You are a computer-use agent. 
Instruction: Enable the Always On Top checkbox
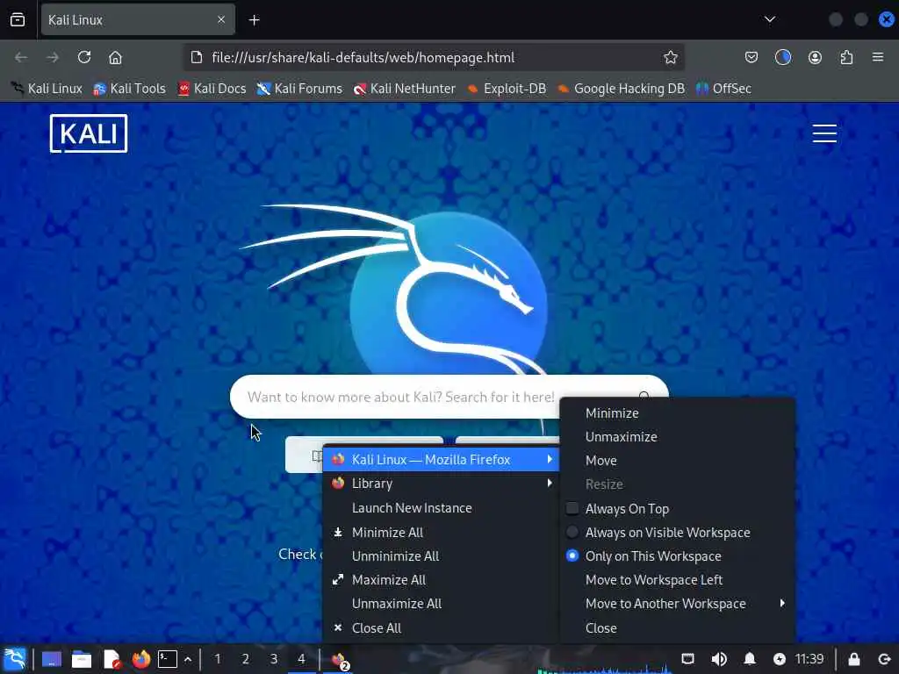click(572, 508)
